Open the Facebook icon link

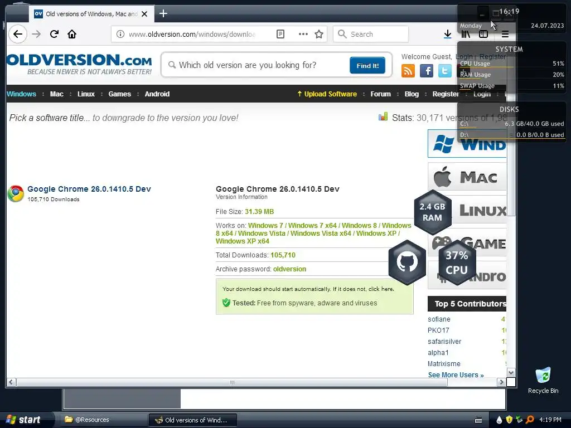point(427,71)
